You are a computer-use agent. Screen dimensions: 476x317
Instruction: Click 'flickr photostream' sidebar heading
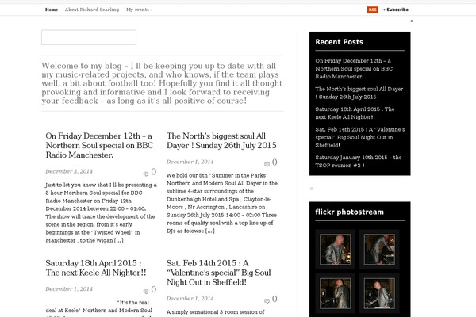349,212
